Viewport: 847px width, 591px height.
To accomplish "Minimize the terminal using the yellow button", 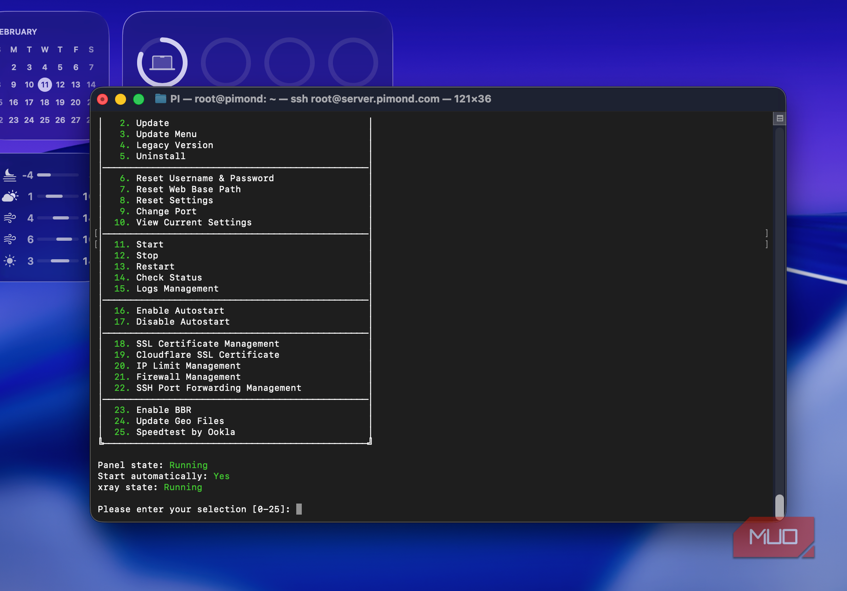I will tap(121, 99).
